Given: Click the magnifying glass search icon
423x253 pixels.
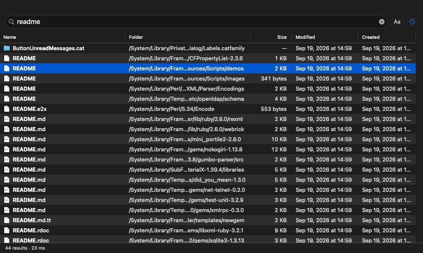Looking at the screenshot, I should coord(11,22).
